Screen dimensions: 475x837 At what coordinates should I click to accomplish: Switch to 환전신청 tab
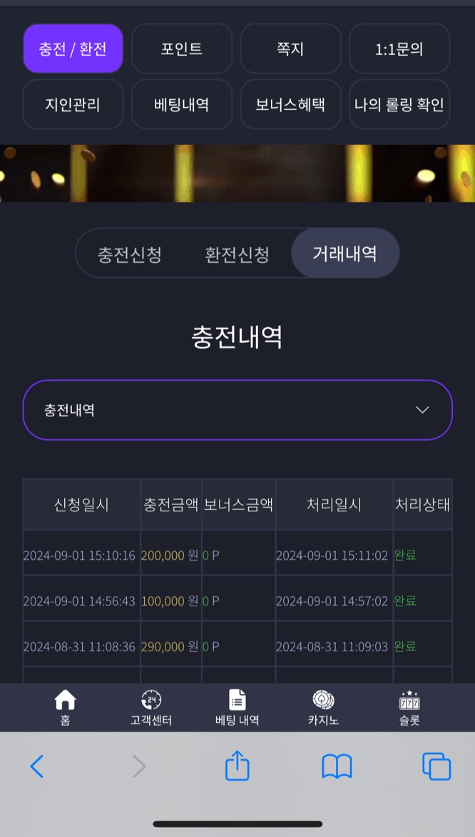tap(237, 254)
